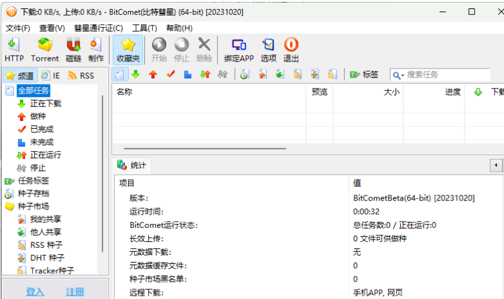Click the 磁链 magnet link toolbar button
This screenshot has height=299, width=504.
point(73,49)
